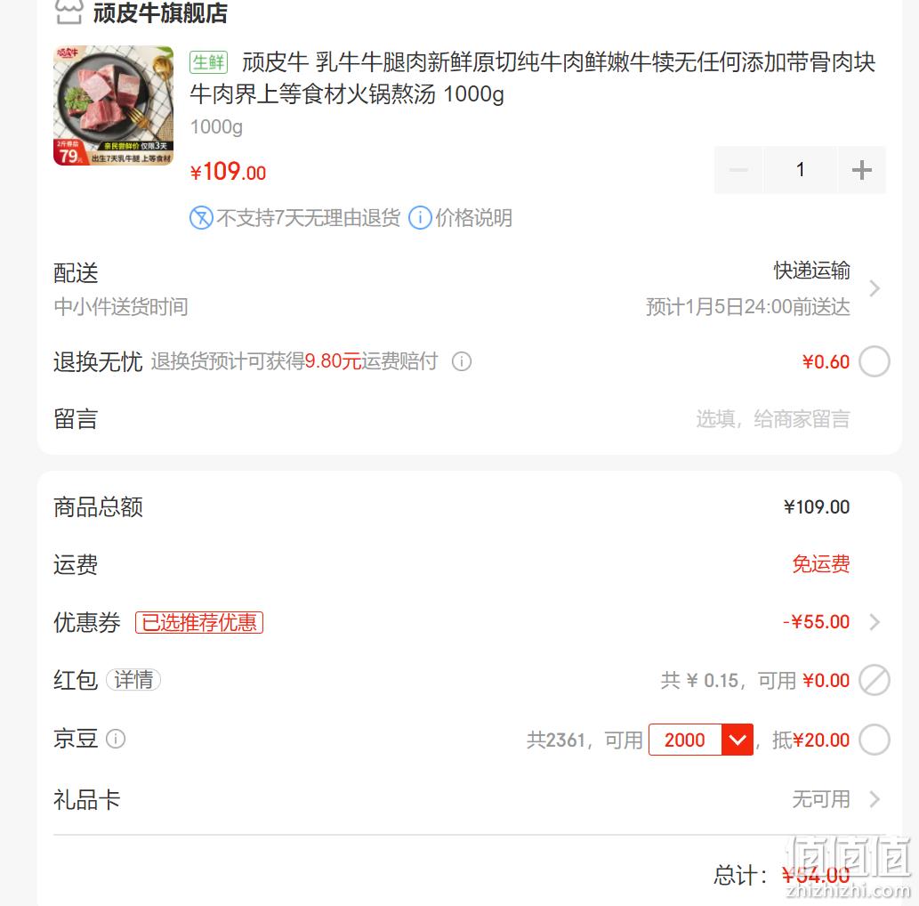Screen dimensions: 919x906
Task: Expand the 优惠券 -¥55.00 chevron
Action: click(x=875, y=621)
